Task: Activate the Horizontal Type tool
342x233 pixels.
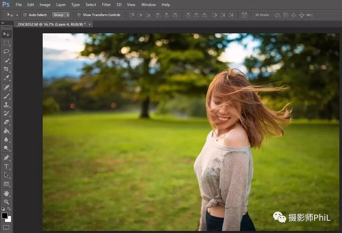Action: point(6,166)
